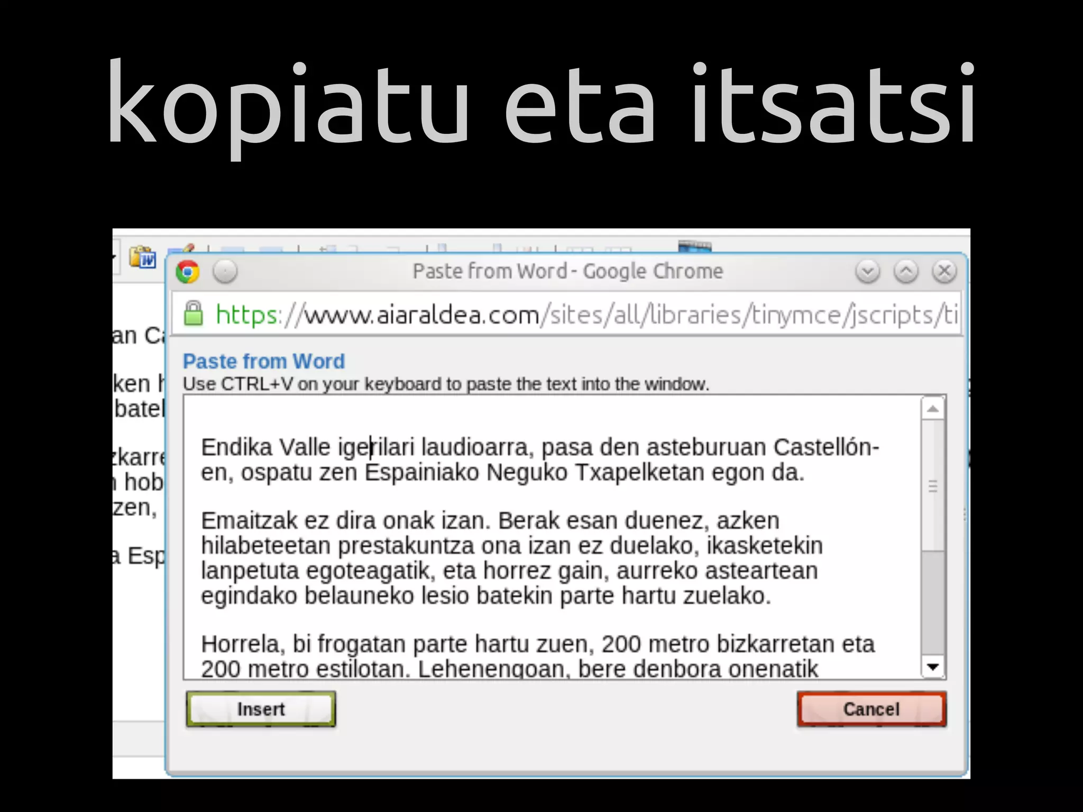Click the scroll down arrow of text area

pos(933,667)
